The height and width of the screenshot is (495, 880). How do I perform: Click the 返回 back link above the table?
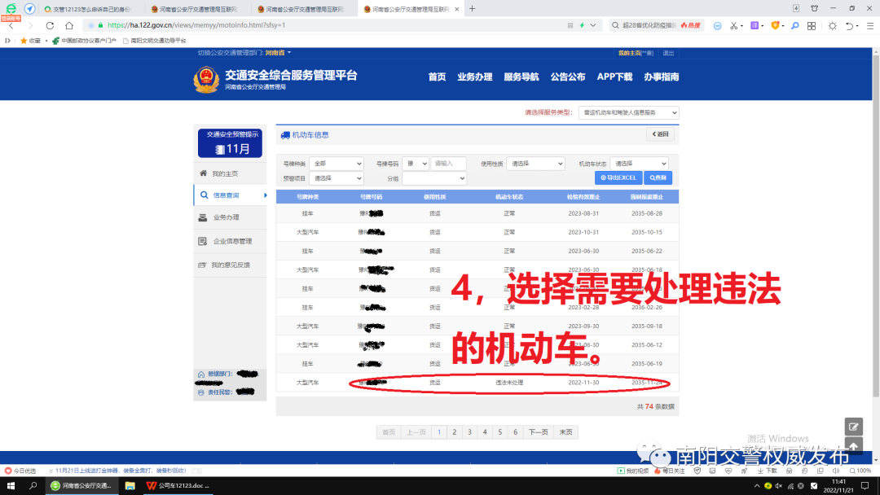(660, 134)
